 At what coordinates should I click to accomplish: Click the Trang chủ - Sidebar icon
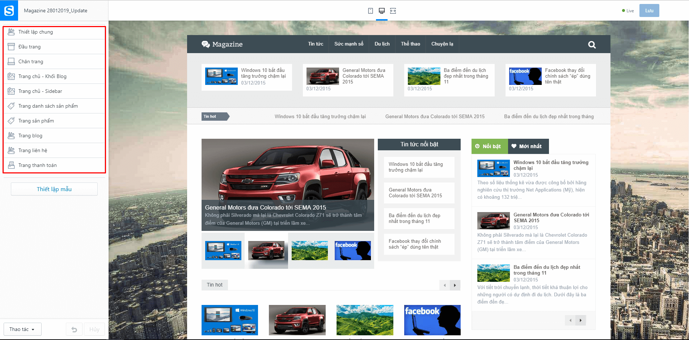pyautogui.click(x=11, y=91)
